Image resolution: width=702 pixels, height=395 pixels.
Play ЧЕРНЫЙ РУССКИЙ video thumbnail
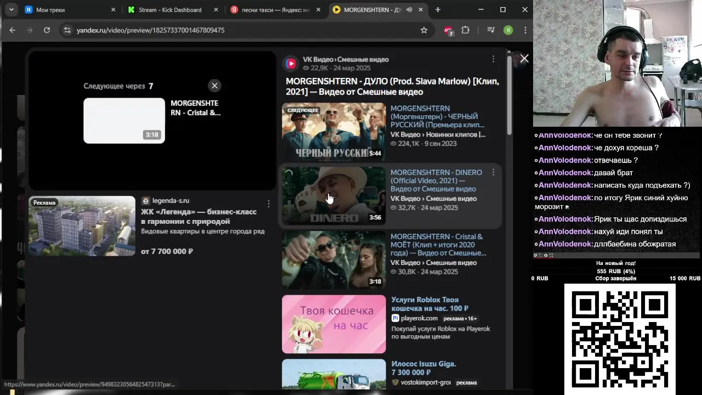[x=333, y=132]
